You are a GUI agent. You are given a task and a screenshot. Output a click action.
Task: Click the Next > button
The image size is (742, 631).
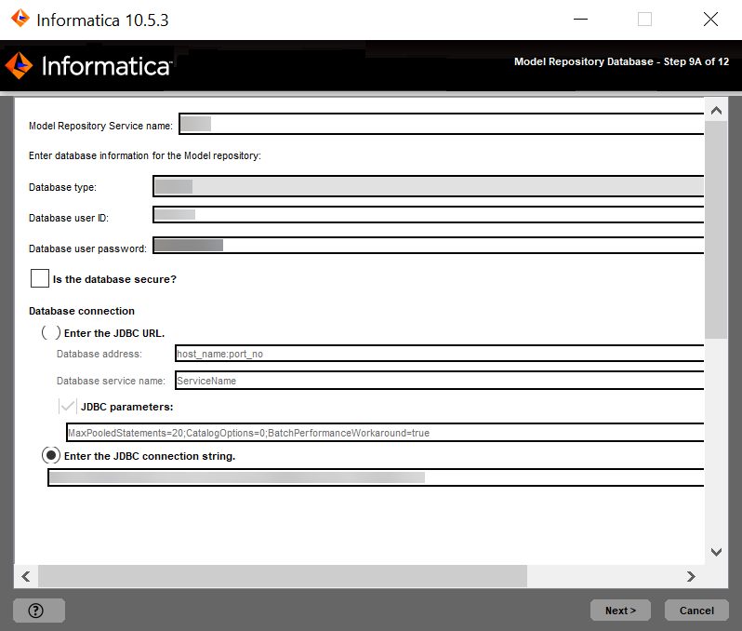point(620,611)
